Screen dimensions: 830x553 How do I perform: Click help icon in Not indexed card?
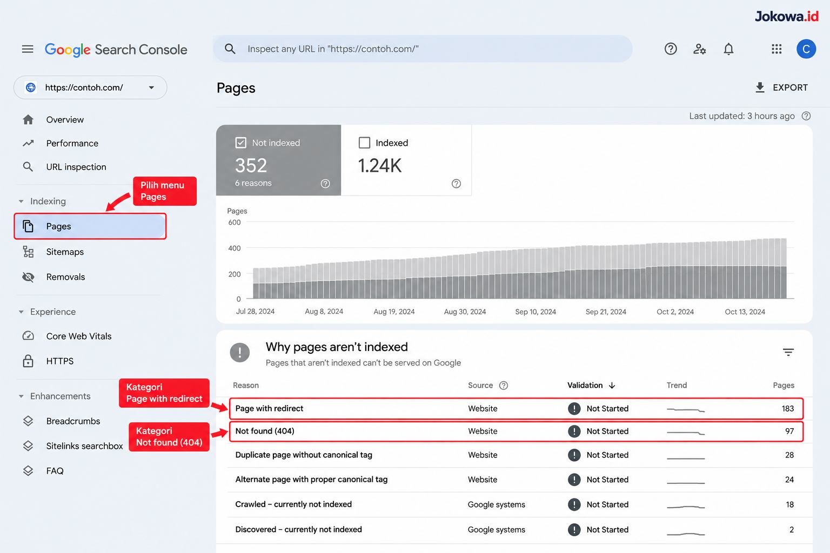[325, 184]
